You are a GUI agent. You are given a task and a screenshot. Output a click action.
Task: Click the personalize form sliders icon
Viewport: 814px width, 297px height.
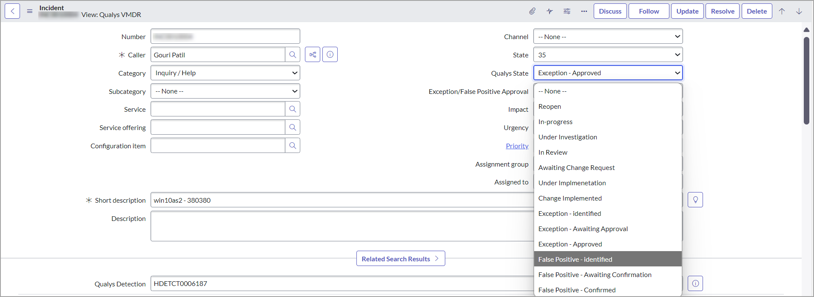pyautogui.click(x=567, y=11)
